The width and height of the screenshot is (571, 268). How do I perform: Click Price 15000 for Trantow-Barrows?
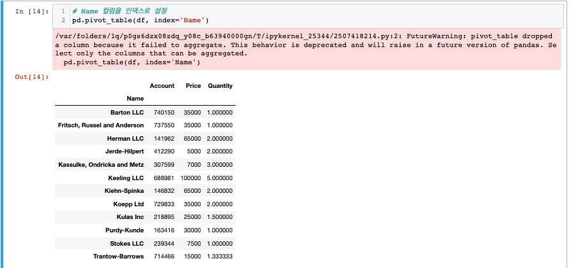pos(192,257)
